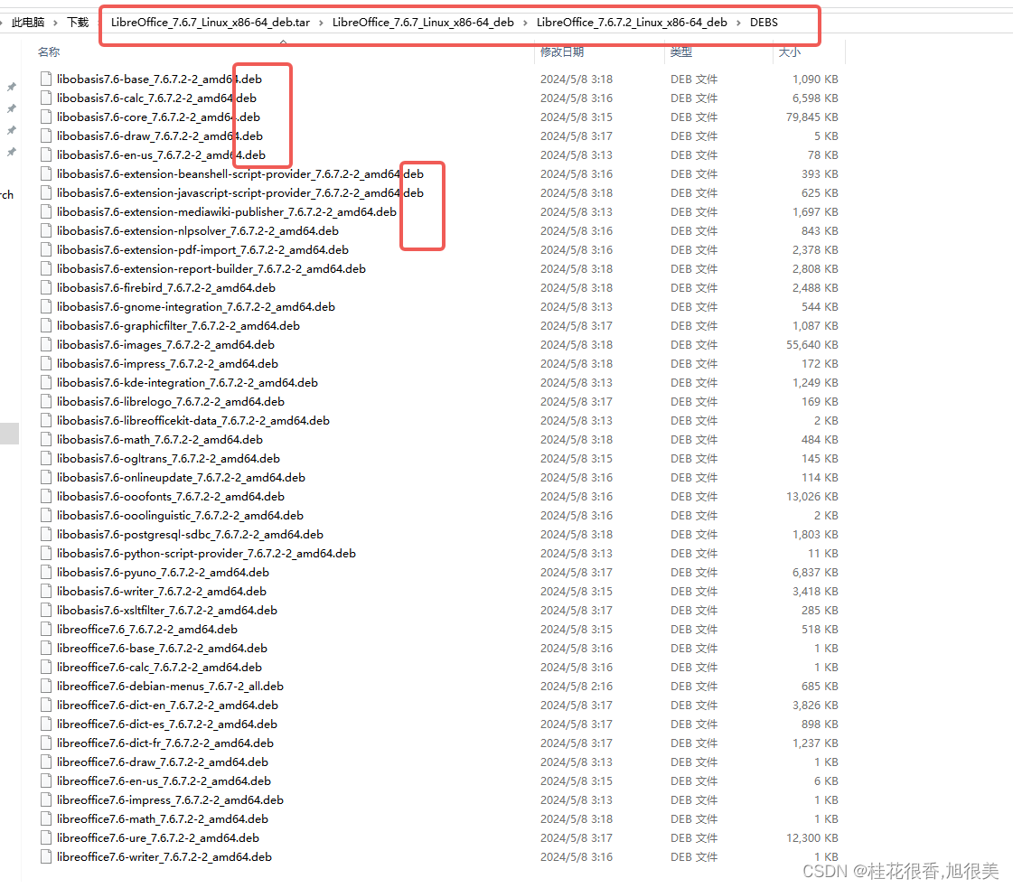Navigate to LibreOffice_7.6.7.2_Linux_x86-64_deb breadcrumb segment
The image size is (1013, 888).
pos(632,23)
